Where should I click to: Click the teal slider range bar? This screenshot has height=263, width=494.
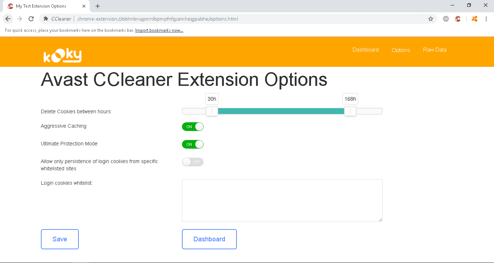pos(281,111)
